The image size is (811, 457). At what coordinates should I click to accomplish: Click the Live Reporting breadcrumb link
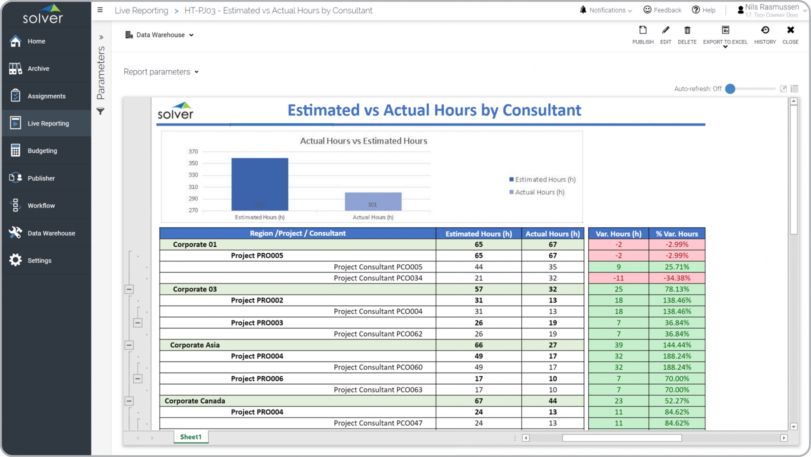[x=141, y=10]
